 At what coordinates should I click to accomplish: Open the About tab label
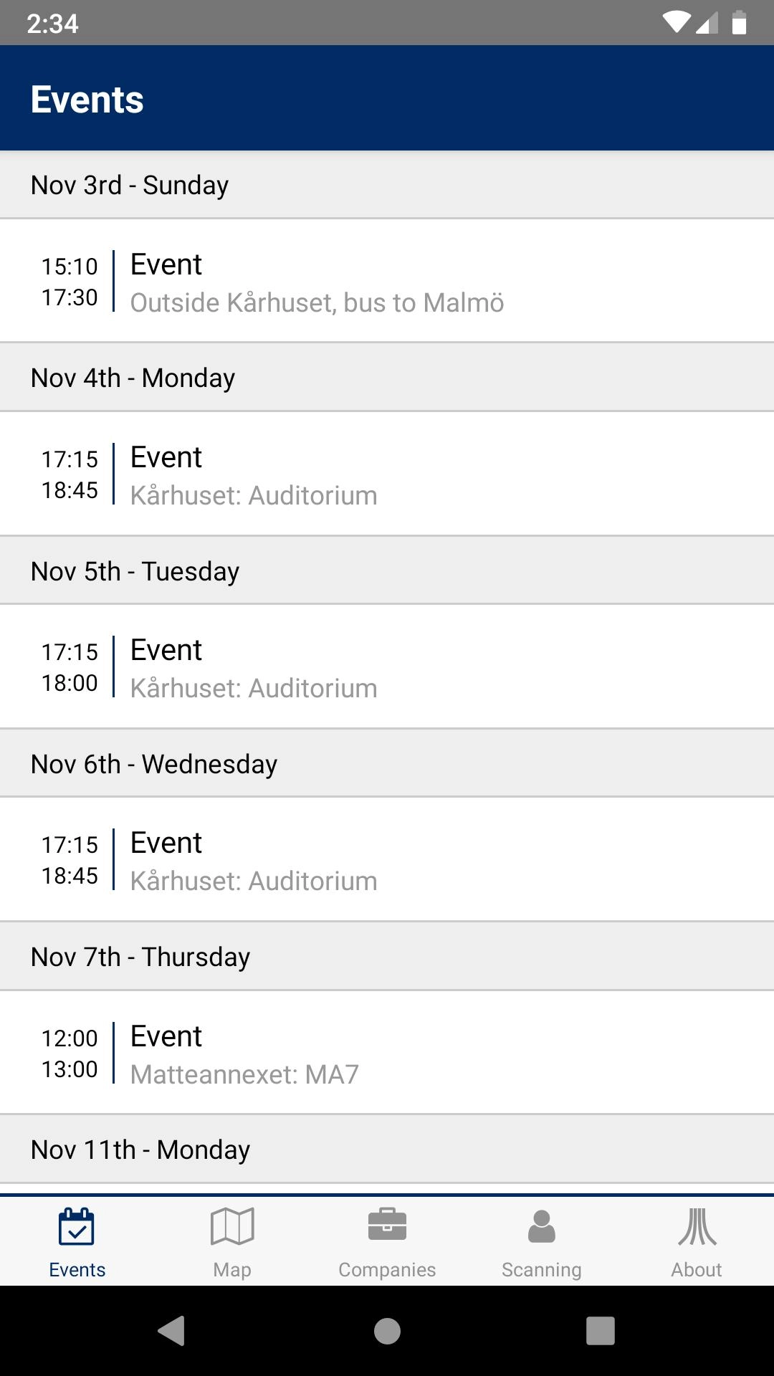697,1269
